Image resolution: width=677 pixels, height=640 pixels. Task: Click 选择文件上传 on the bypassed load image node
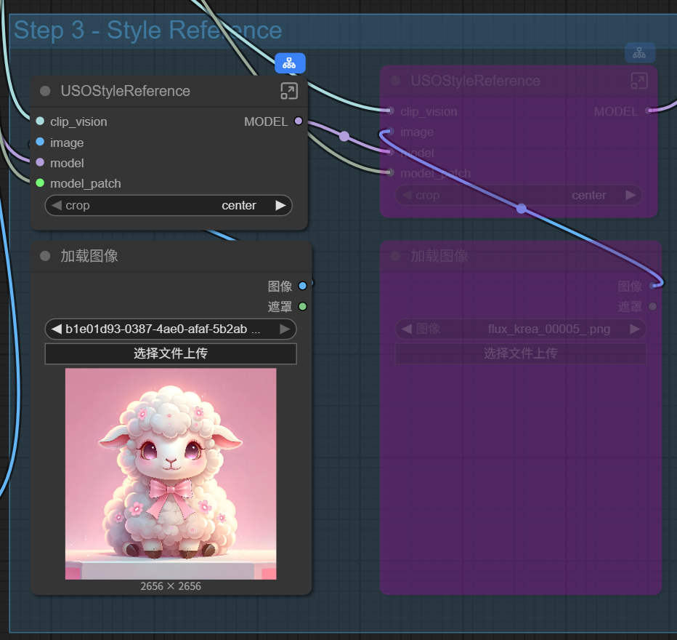coord(521,353)
